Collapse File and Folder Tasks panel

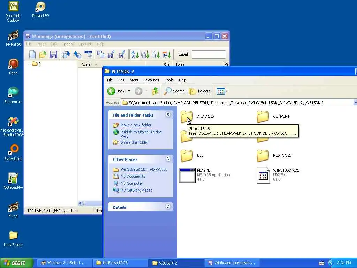click(x=168, y=114)
